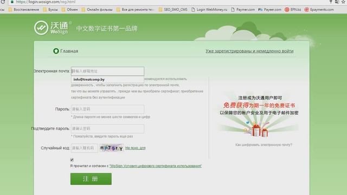
Task: Open the Буксы bookmark folder
Action: (x=50, y=10)
